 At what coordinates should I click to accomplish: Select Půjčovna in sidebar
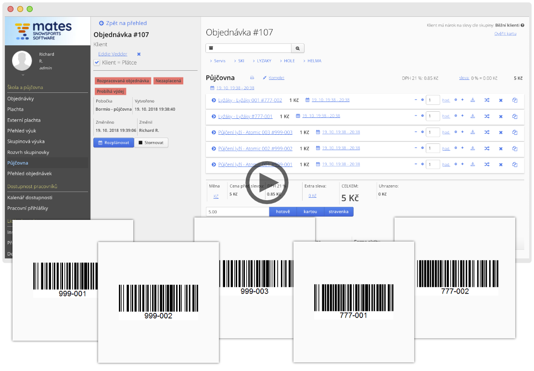(x=18, y=163)
